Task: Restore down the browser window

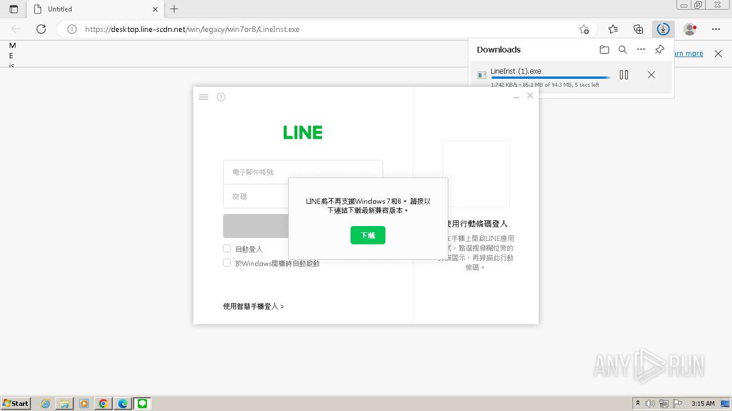Action: pos(698,5)
